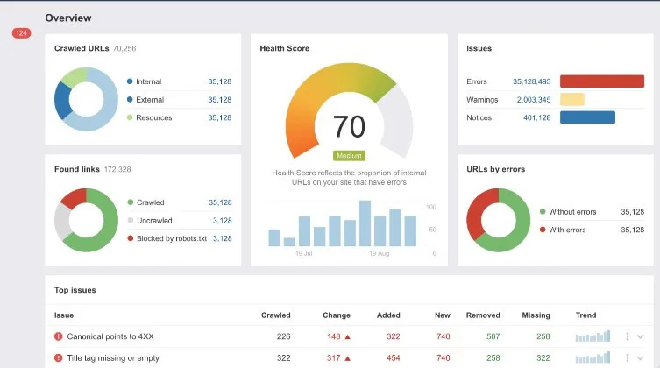Screen dimensions: 660x368
Task: Click the Crawled URLs total 70,256
Action: coord(124,48)
